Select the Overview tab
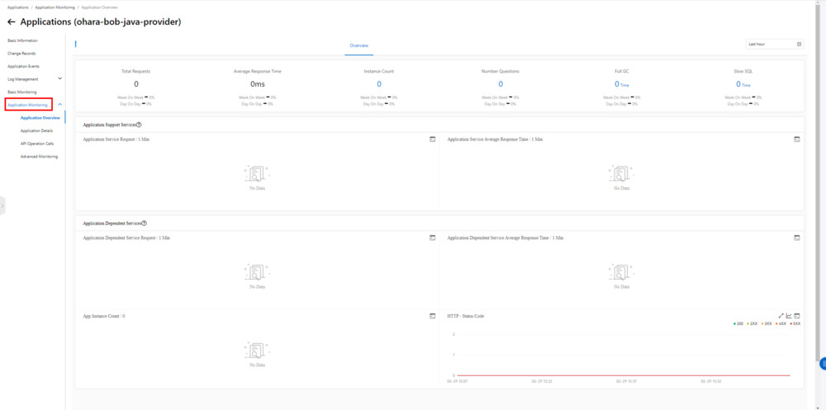The height and width of the screenshot is (410, 826). 359,46
